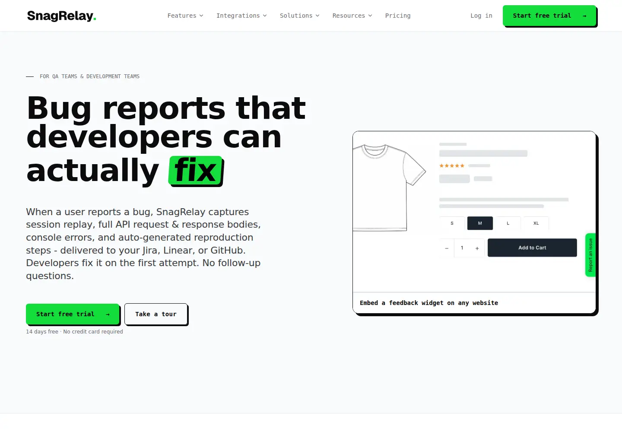This screenshot has height=432, width=622.
Task: Select size L in product demo
Action: coord(508,223)
